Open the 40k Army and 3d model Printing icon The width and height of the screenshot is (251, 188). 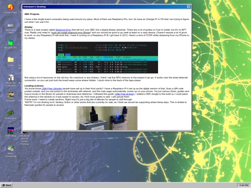(x=24, y=138)
